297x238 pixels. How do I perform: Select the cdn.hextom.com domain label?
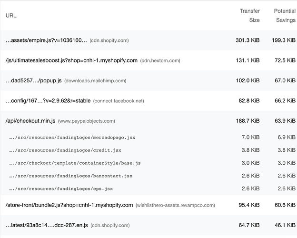160,60
